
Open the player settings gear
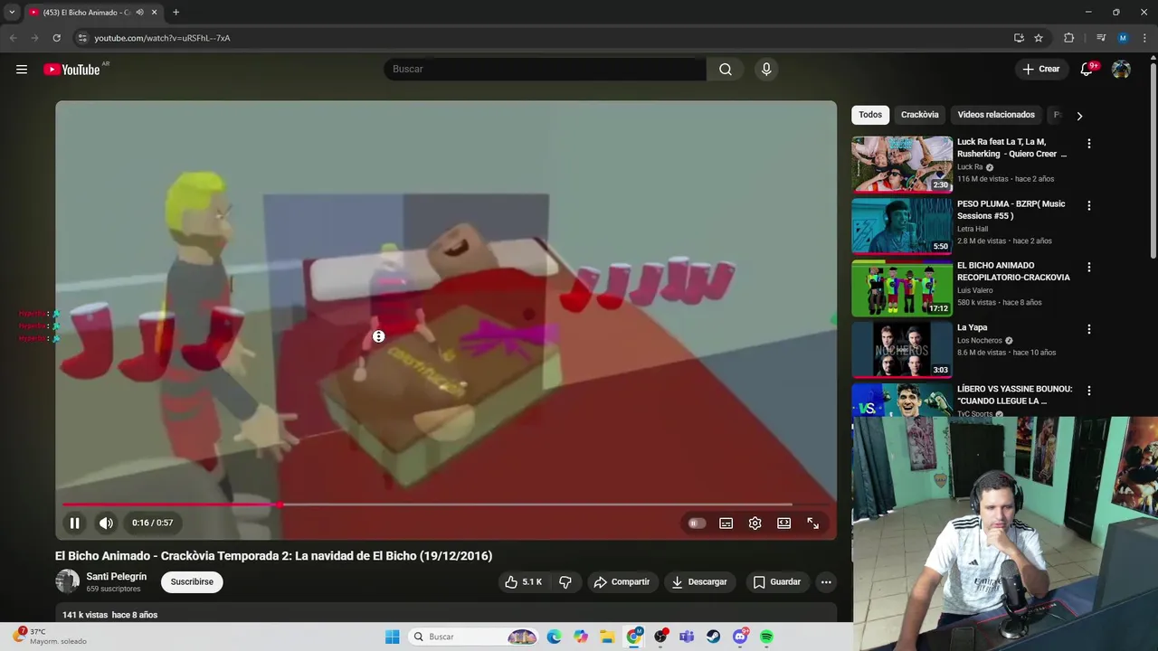(x=755, y=523)
